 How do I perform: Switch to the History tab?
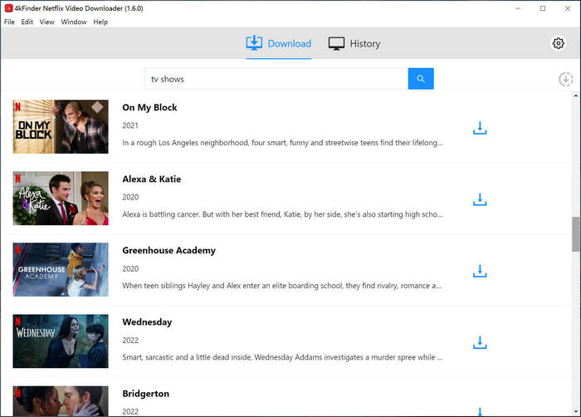[354, 43]
